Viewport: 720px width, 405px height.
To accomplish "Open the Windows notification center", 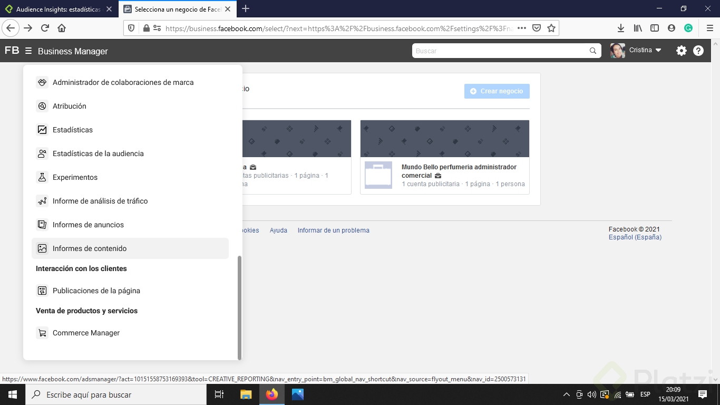I will tap(703, 394).
